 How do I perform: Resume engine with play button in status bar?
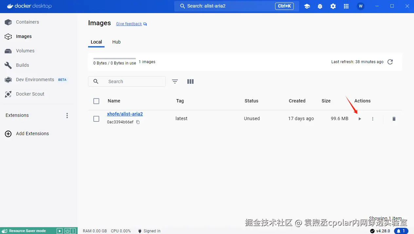tap(60, 231)
